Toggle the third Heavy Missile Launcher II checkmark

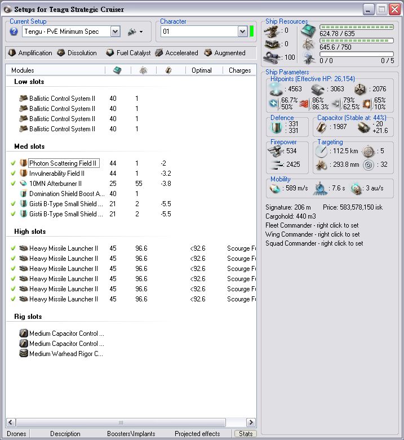point(13,268)
